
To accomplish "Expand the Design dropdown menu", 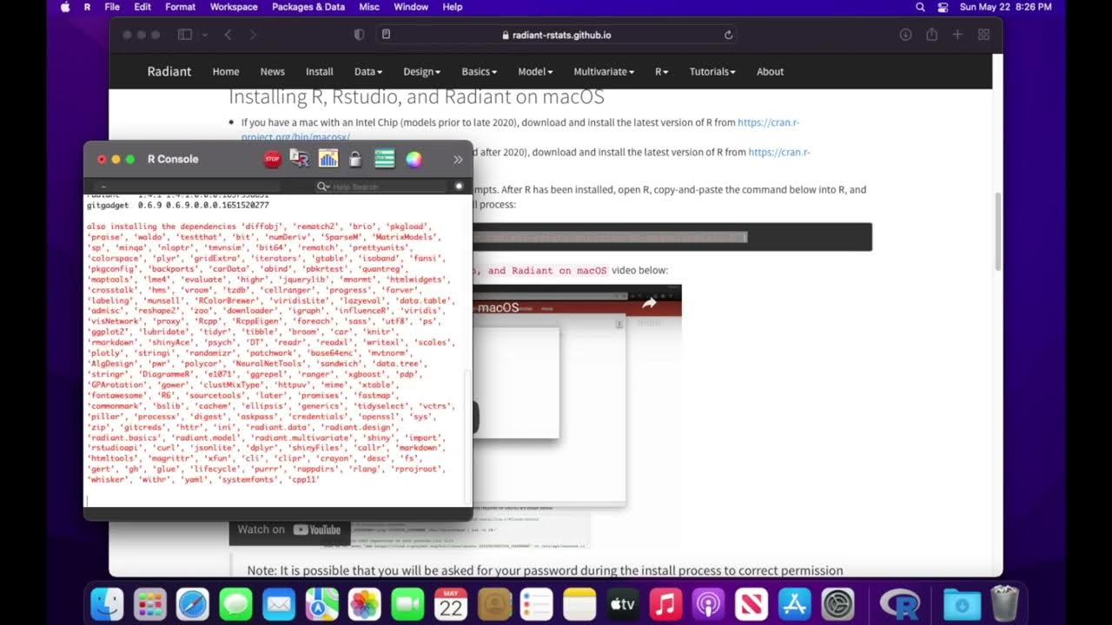I will click(x=422, y=71).
